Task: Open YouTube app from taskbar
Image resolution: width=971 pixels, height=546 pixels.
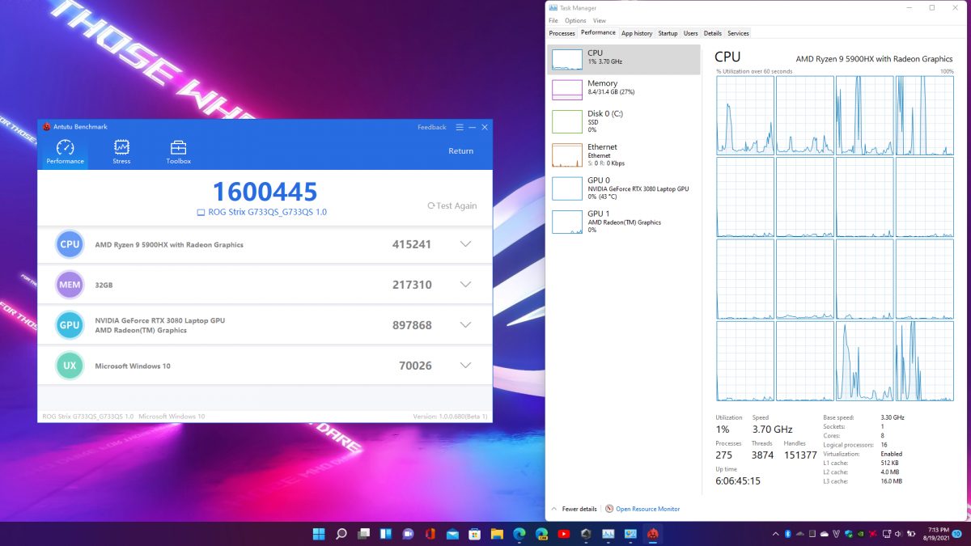Action: 564,534
